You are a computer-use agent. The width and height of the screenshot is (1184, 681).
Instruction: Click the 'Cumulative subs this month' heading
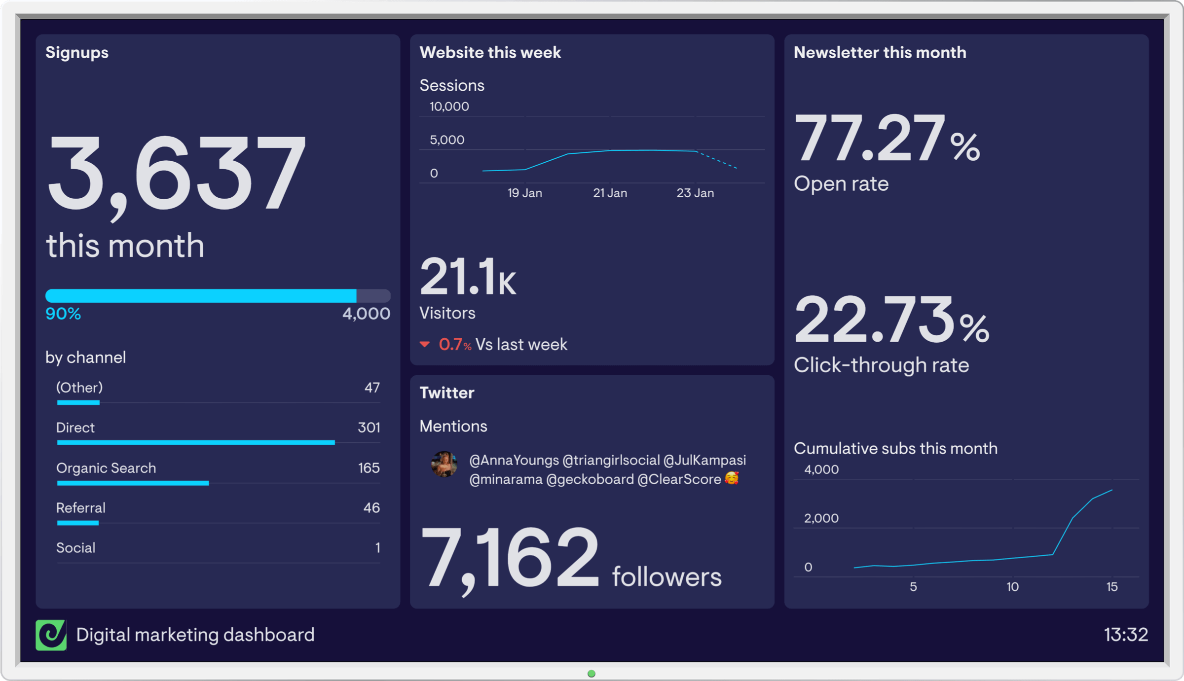[896, 448]
